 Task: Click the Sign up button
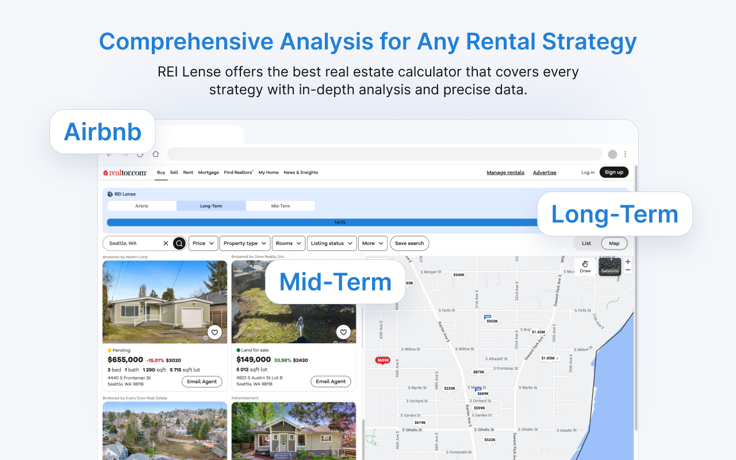pyautogui.click(x=614, y=172)
